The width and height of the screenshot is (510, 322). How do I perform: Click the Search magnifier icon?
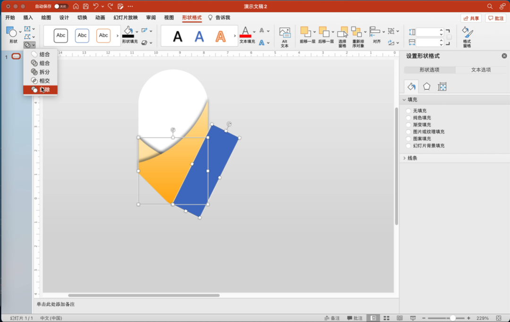(490, 6)
